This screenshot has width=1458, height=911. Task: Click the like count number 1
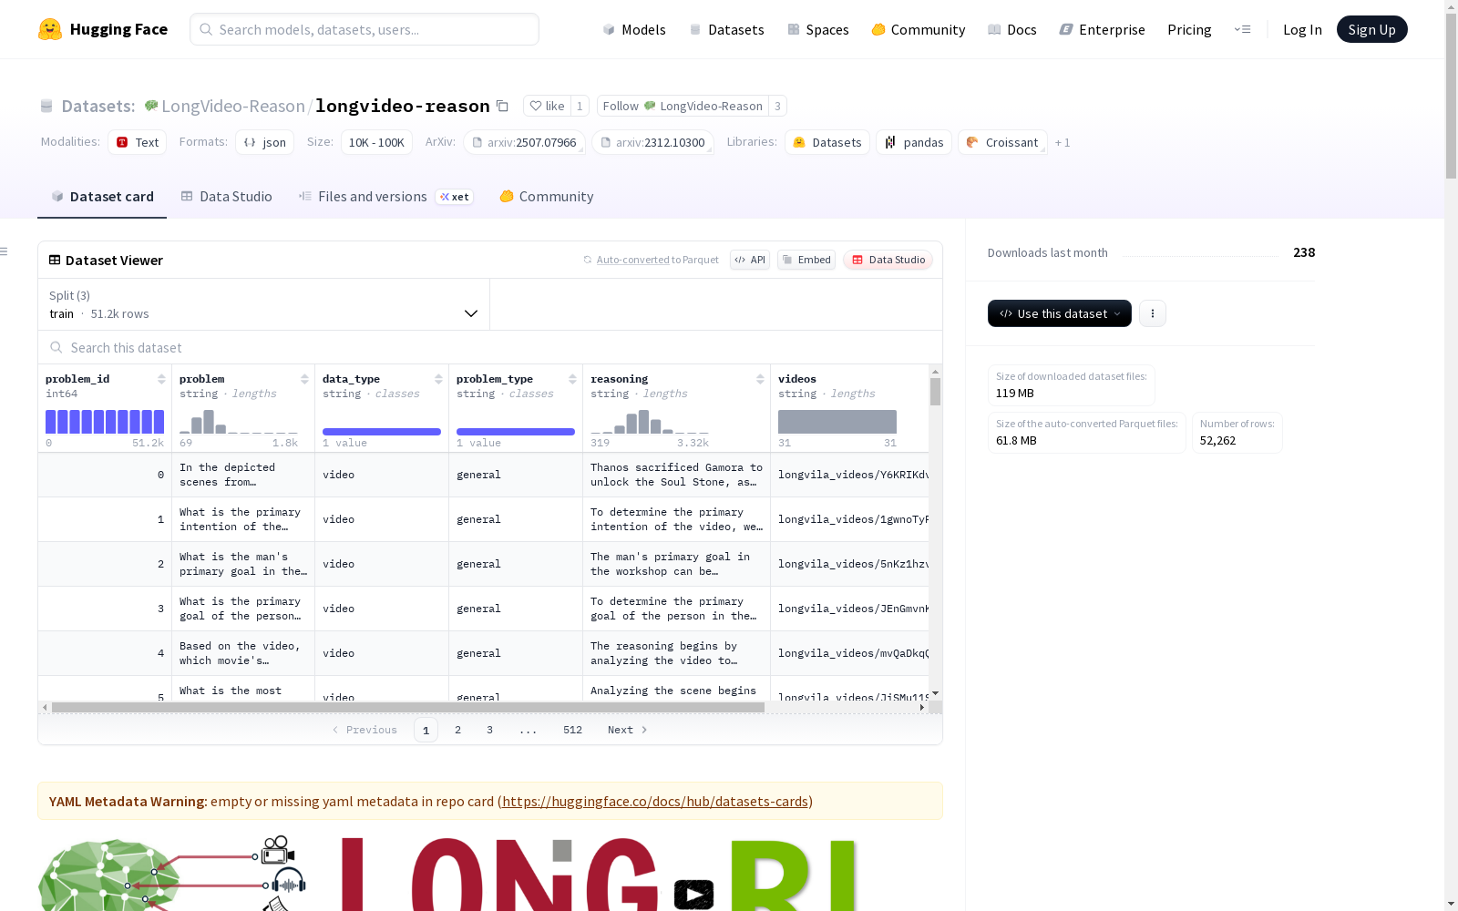(x=580, y=106)
